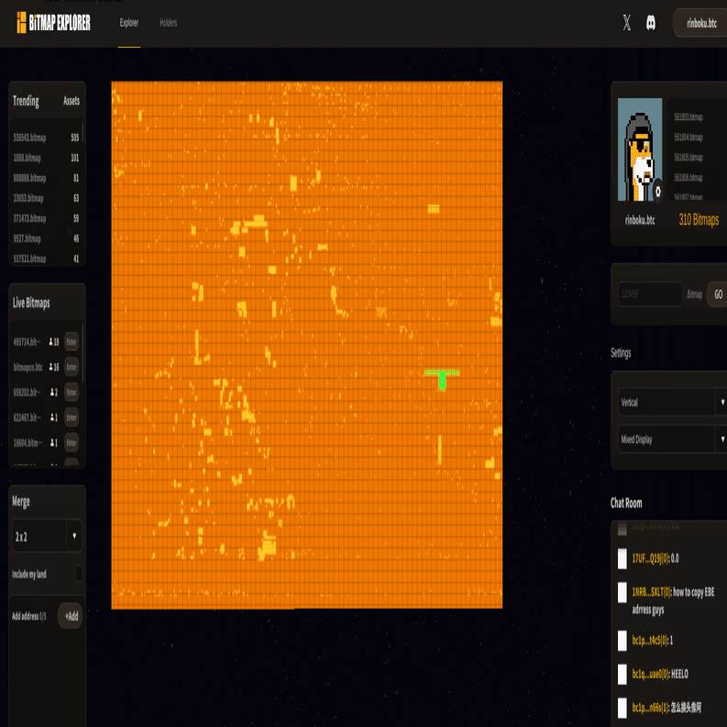Click the bc1p...t4c5 chat username
Image resolution: width=727 pixels, height=727 pixels.
pyautogui.click(x=650, y=640)
